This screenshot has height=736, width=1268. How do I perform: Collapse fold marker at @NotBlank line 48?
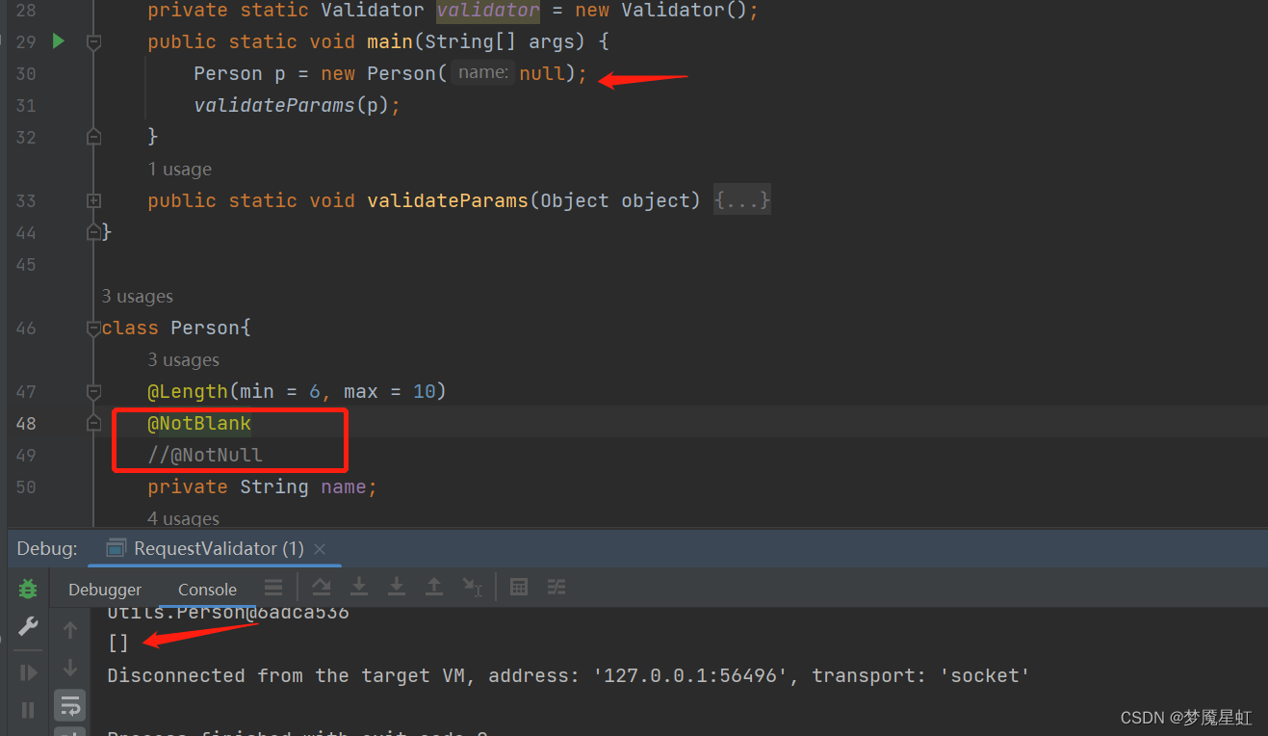tap(93, 423)
